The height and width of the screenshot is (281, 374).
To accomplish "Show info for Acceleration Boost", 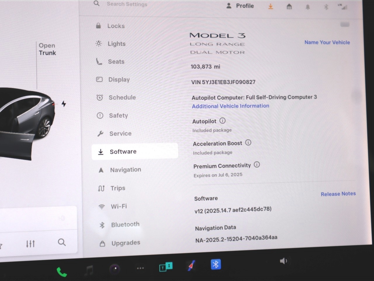I will coord(248,143).
